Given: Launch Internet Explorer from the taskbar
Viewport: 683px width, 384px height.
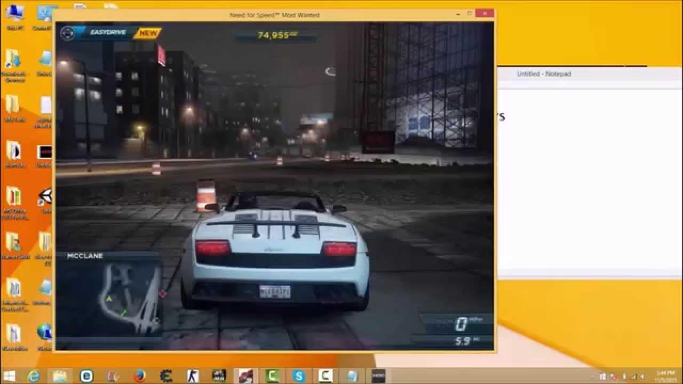Looking at the screenshot, I should [x=34, y=376].
